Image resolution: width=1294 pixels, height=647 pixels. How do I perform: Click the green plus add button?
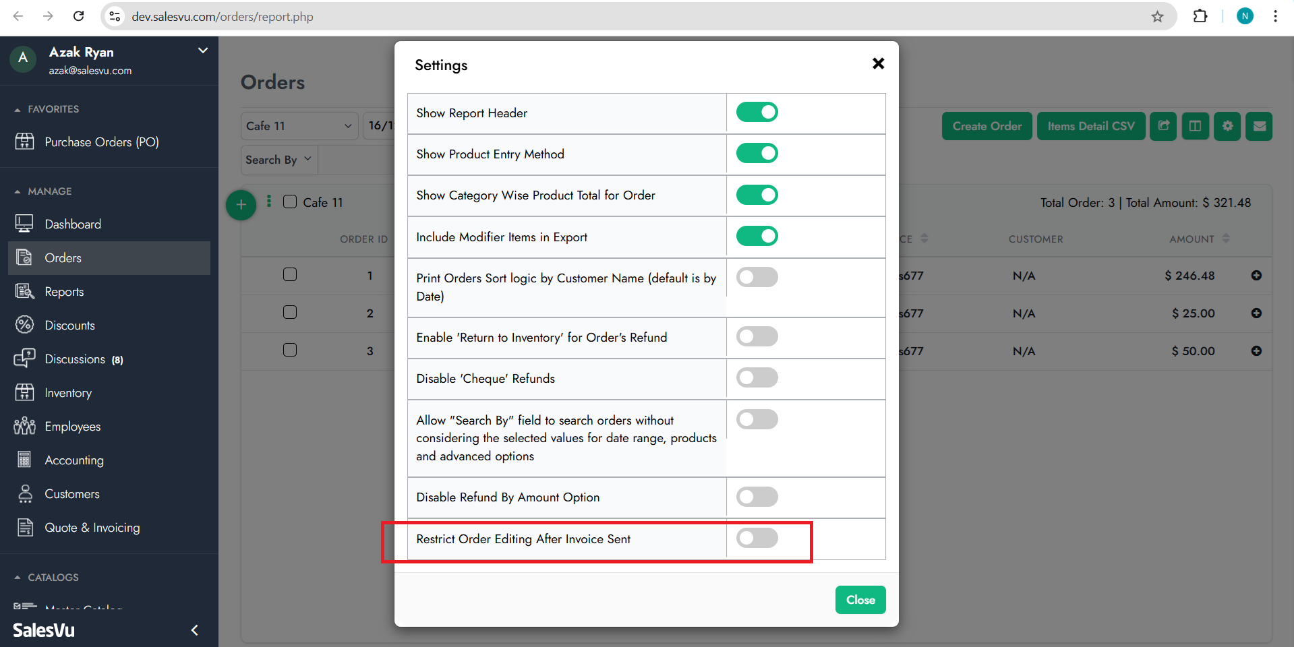(241, 205)
